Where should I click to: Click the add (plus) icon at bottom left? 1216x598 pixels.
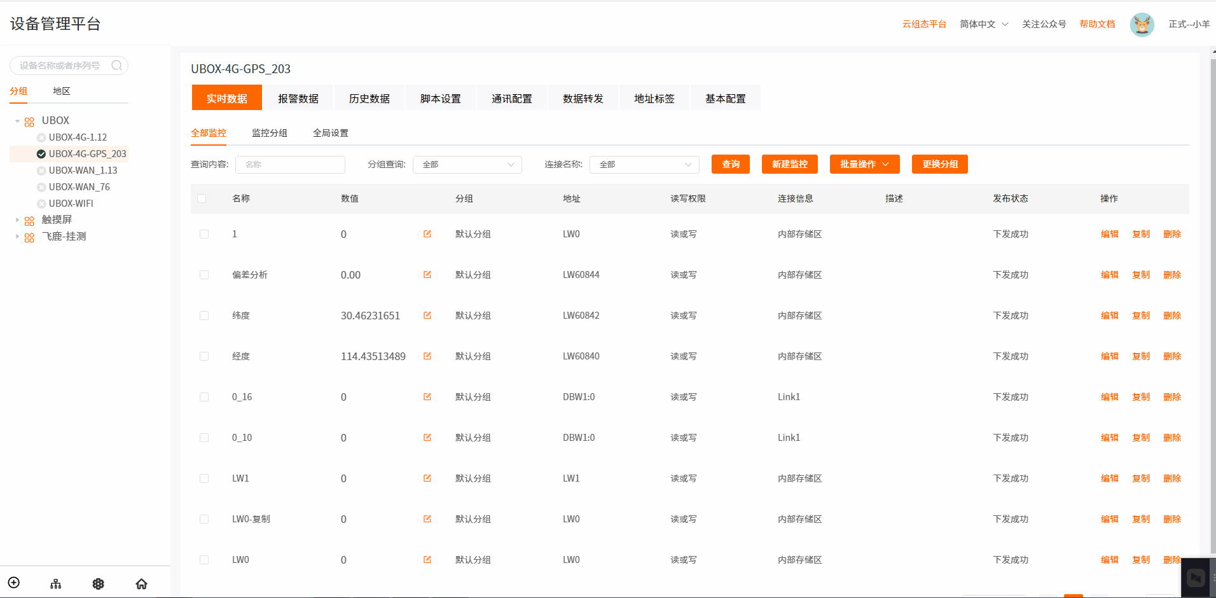[14, 583]
